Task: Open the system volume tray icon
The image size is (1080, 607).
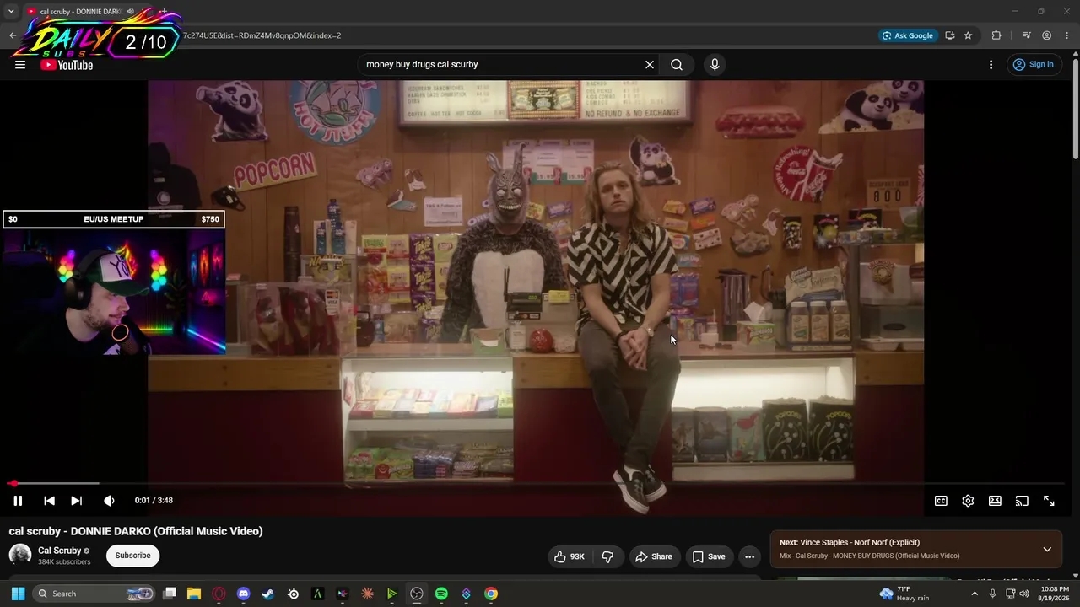Action: tap(1024, 594)
